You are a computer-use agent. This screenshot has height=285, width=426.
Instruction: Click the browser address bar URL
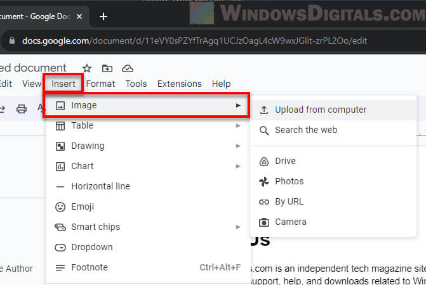click(x=194, y=41)
